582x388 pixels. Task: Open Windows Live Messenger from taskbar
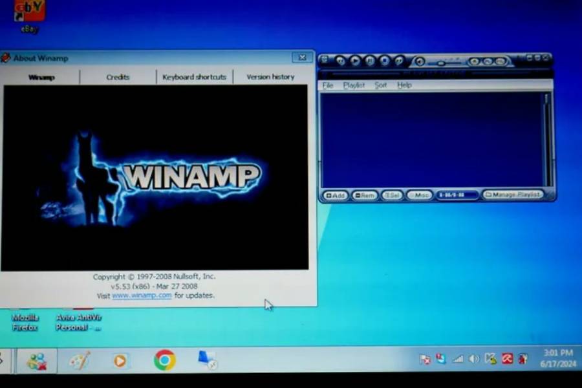[x=37, y=361]
